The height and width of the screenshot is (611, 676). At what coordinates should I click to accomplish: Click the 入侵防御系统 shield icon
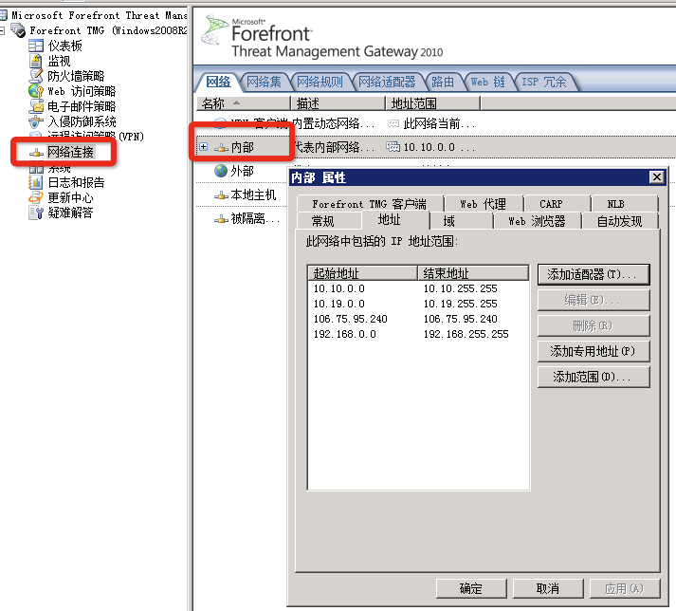36,121
